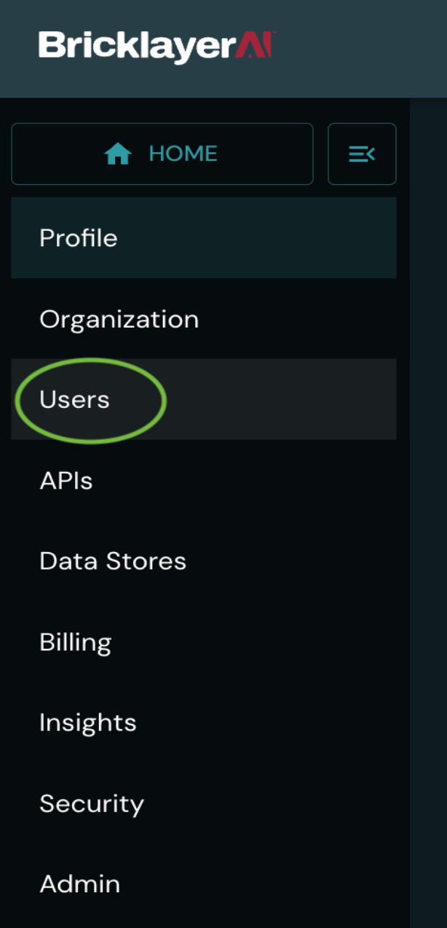Go to the Admin section

pyautogui.click(x=80, y=884)
